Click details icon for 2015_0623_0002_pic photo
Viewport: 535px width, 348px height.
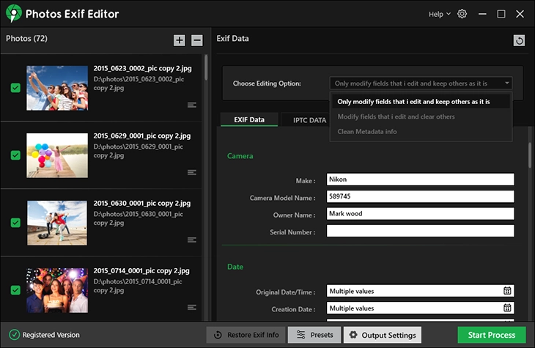[192, 105]
